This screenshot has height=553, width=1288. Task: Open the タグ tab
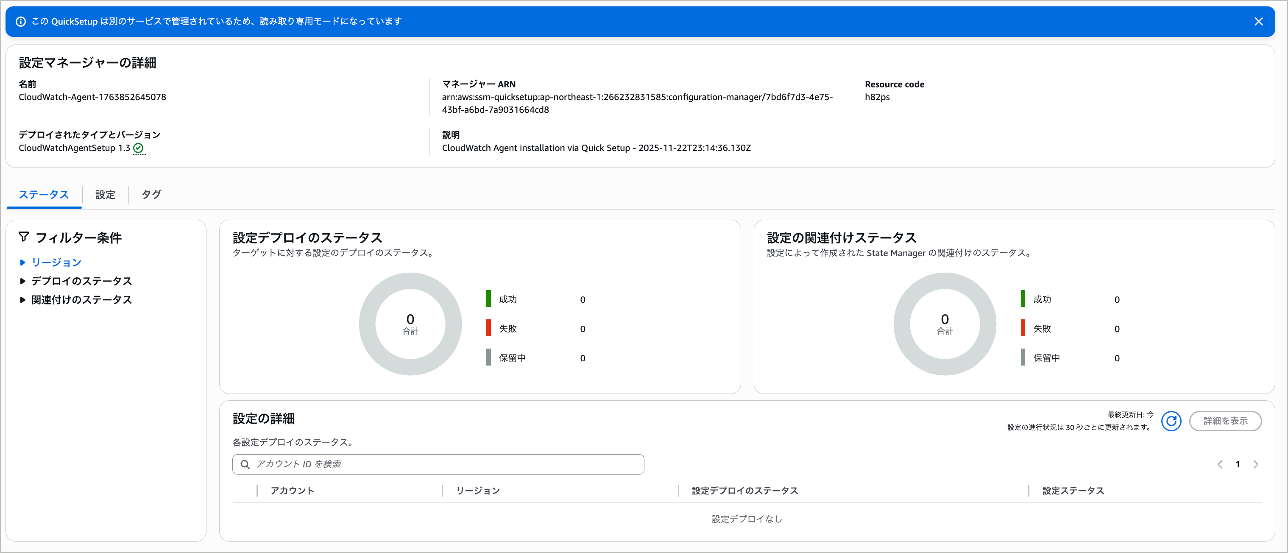[x=151, y=195]
